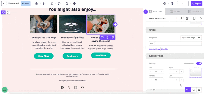Open the send test email icon

coord(44,4)
